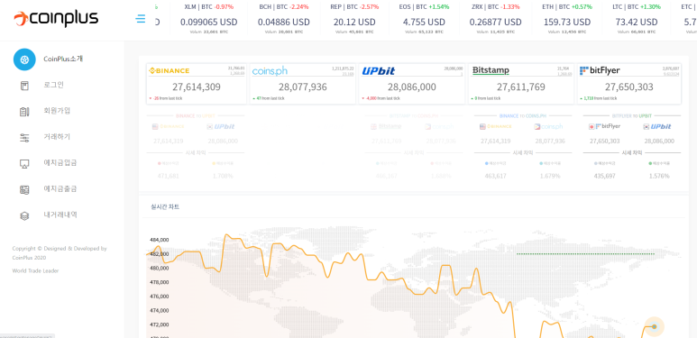This screenshot has width=697, height=338.
Task: Open 예치금출금 from the sidebar
Action: tap(60, 188)
